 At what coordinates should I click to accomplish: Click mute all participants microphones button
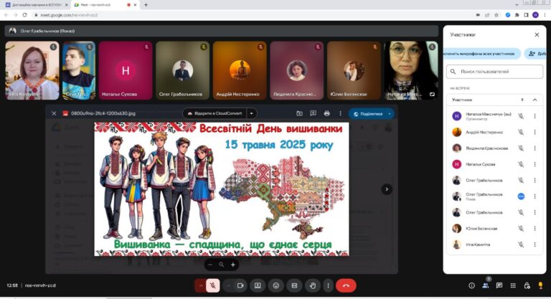pyautogui.click(x=481, y=54)
